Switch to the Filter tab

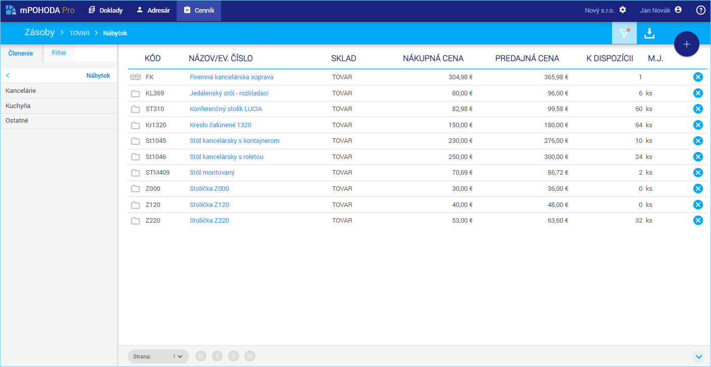tap(59, 53)
